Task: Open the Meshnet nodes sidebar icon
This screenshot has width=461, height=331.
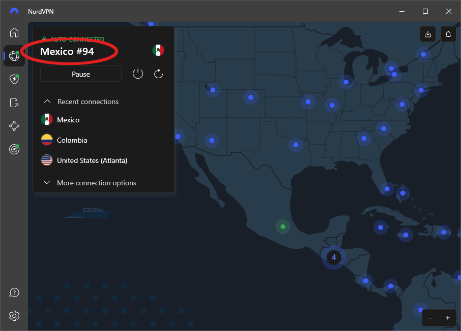Action: point(14,126)
